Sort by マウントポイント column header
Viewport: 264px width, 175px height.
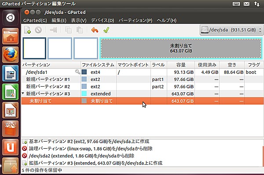tap(133, 65)
